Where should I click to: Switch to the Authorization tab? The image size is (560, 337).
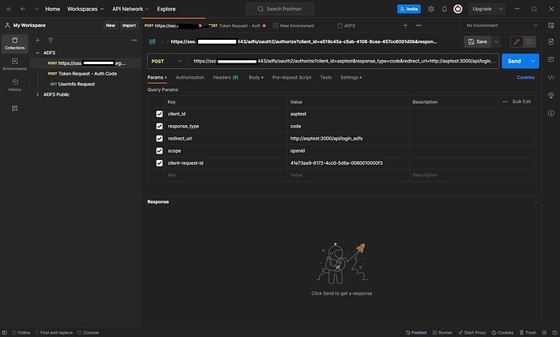[x=190, y=77]
